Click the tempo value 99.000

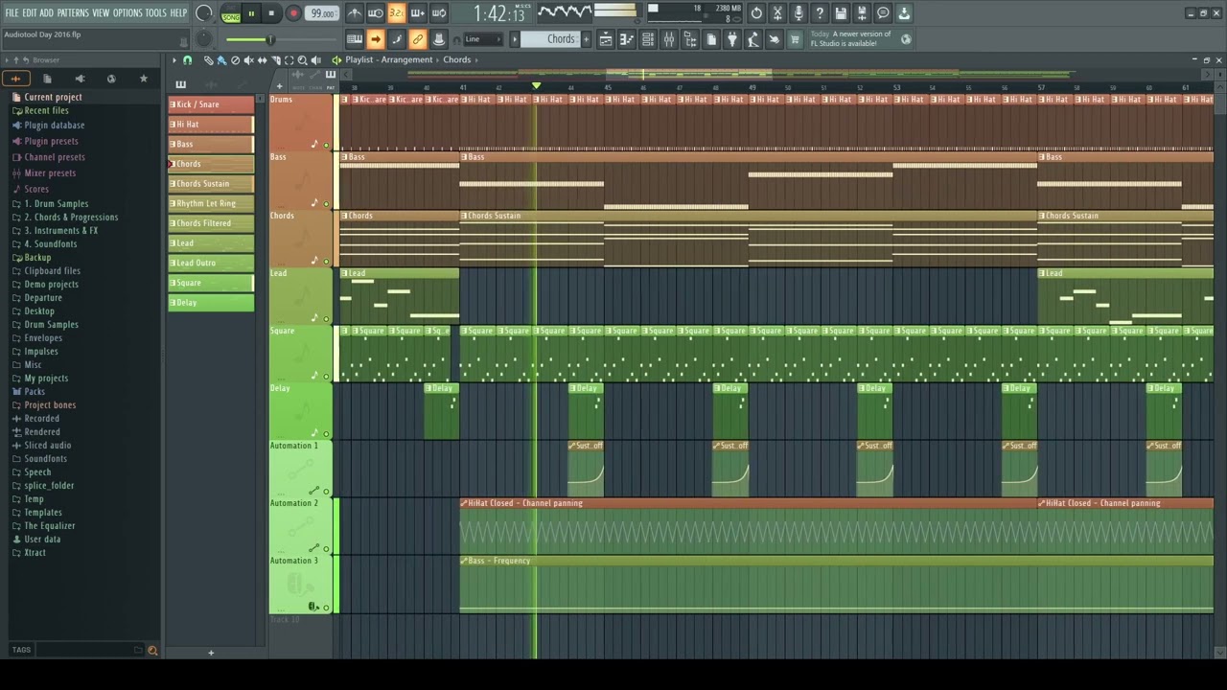coord(322,13)
